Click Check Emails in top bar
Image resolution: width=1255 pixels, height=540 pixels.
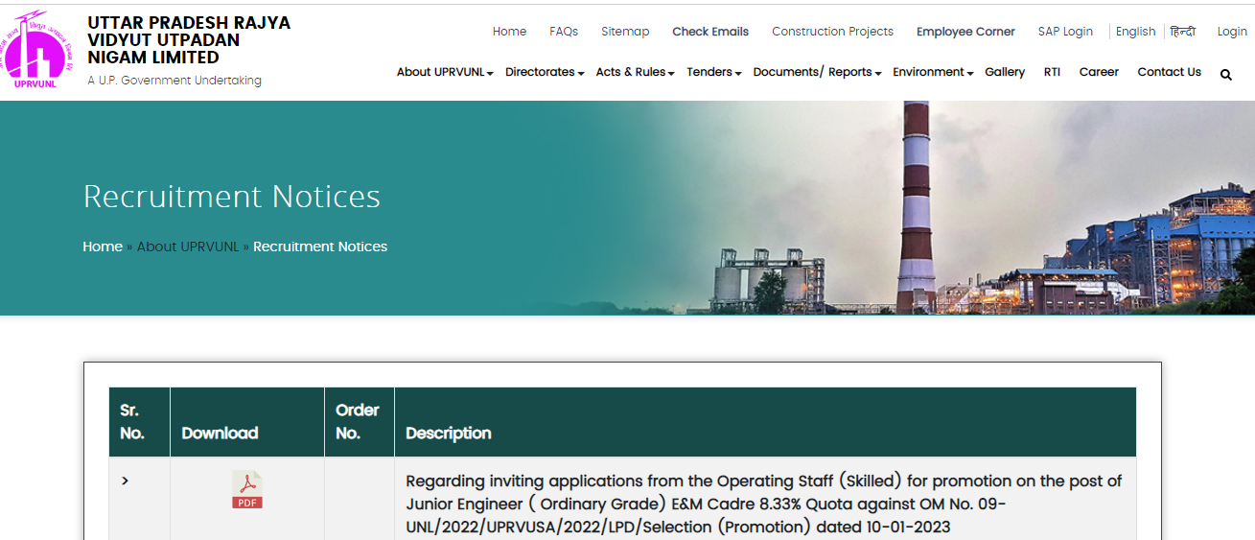[x=709, y=32]
